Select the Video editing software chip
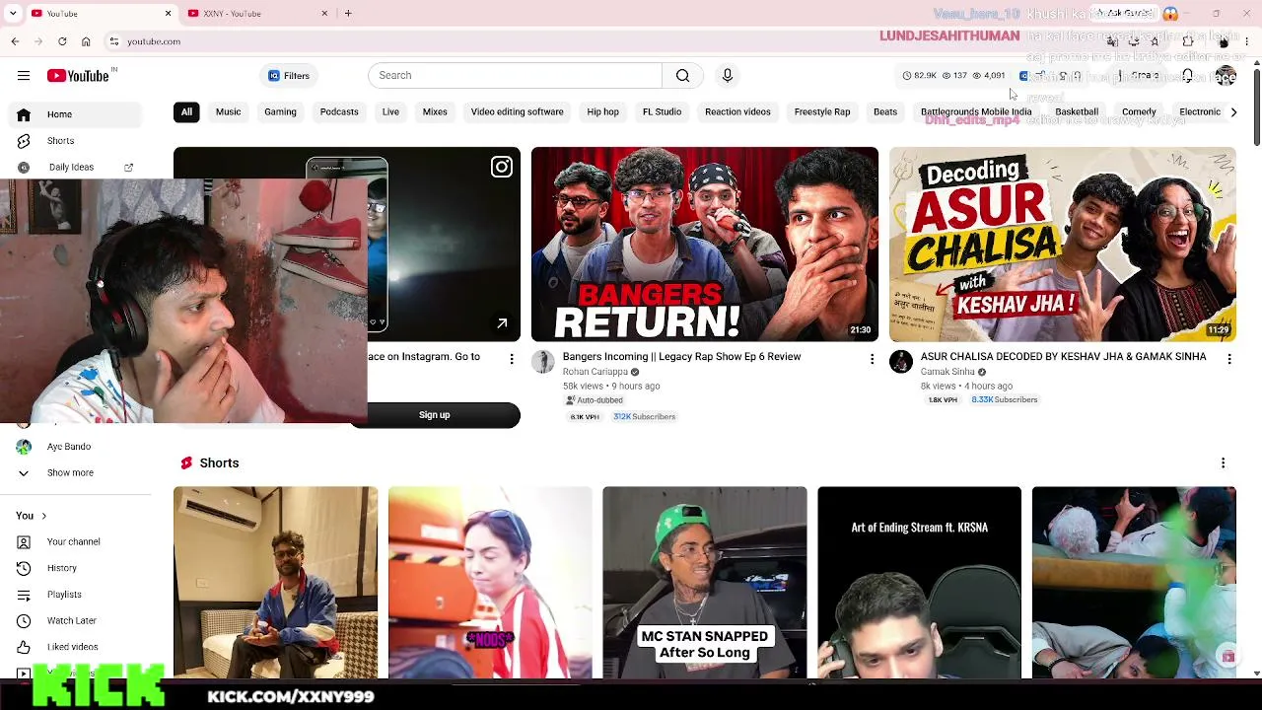Viewport: 1262px width, 710px height. 517,112
